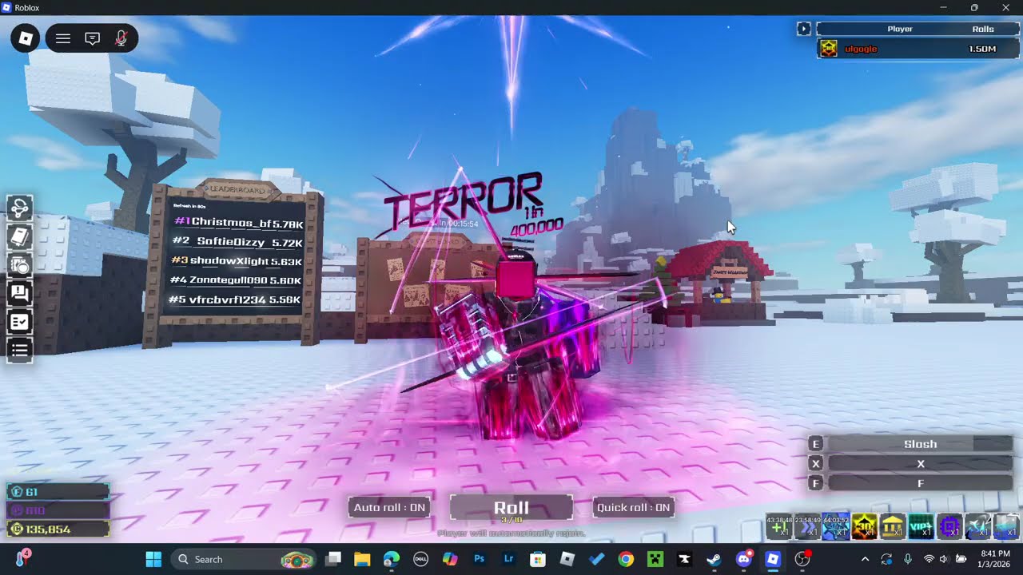Turn off Auto roll
The height and width of the screenshot is (575, 1023).
[x=389, y=507]
